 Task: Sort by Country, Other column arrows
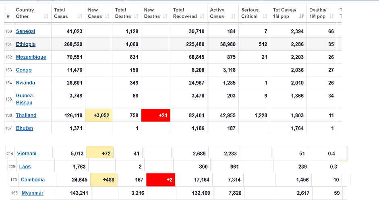click(46, 16)
